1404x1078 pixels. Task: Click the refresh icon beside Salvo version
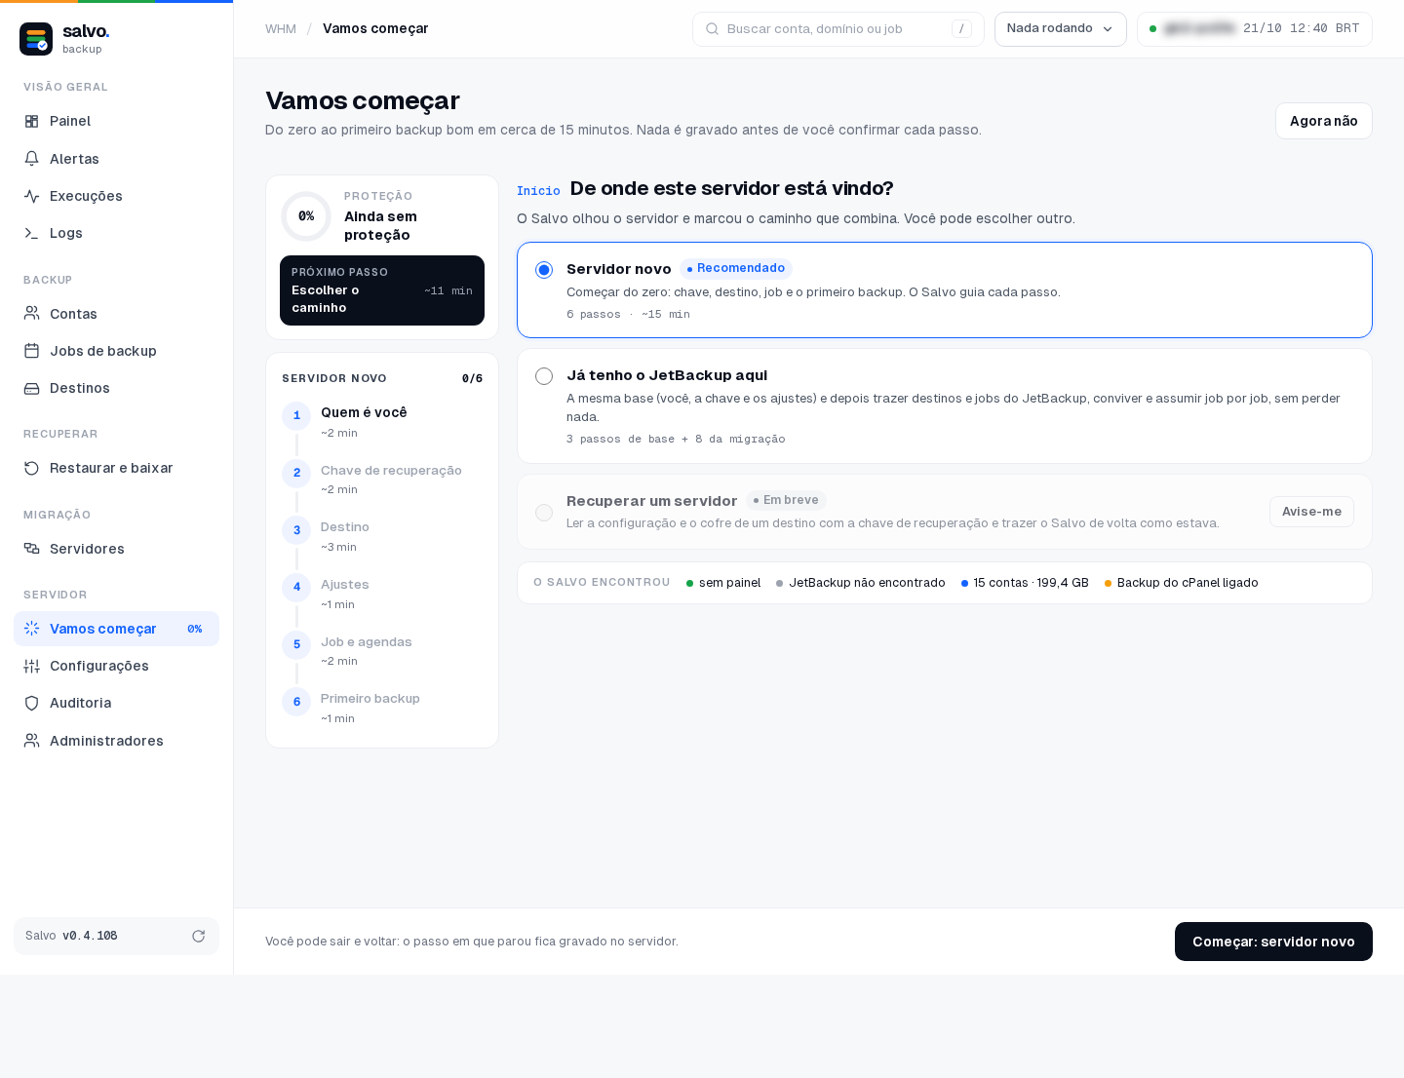pyautogui.click(x=198, y=936)
